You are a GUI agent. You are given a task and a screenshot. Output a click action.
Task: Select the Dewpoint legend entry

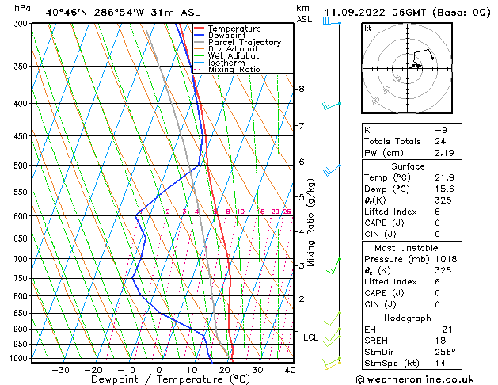pyautogui.click(x=226, y=36)
